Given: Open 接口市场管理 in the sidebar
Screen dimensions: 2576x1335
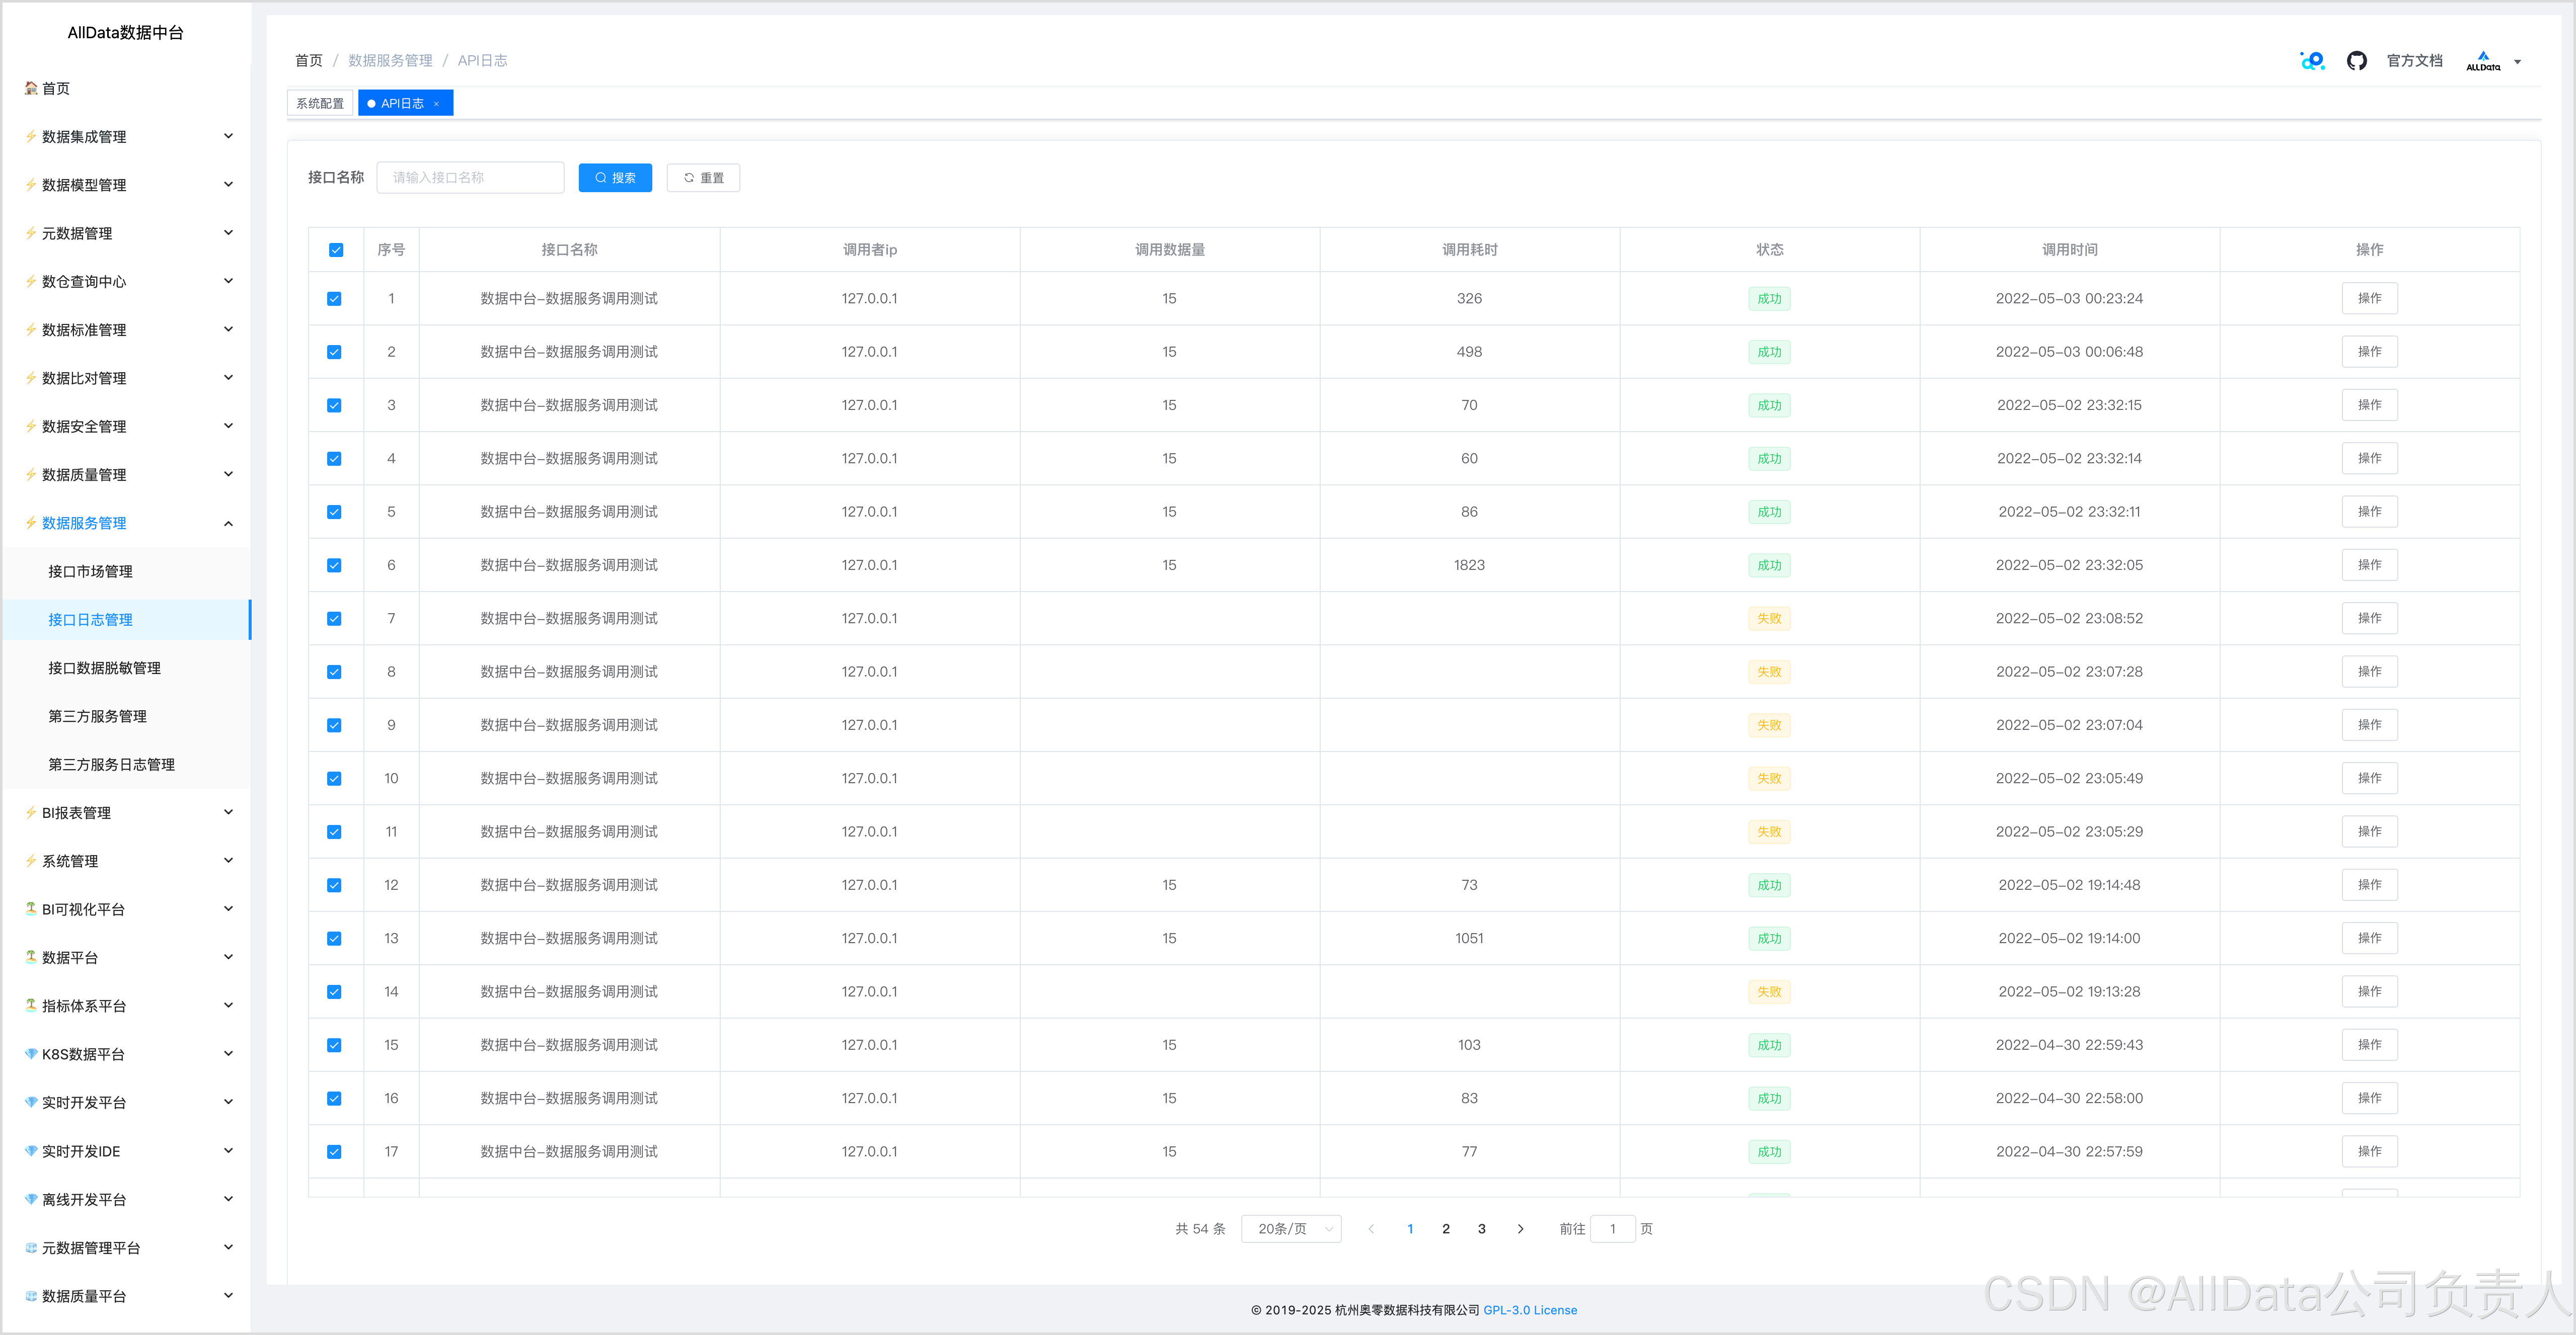Looking at the screenshot, I should [x=91, y=571].
